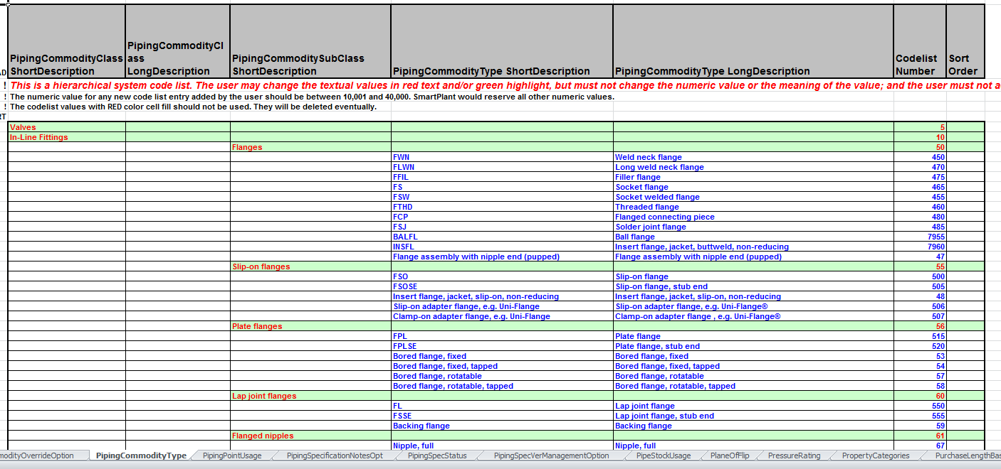Viewport: 1001px width, 469px height.
Task: Switch to the PipingPointUsage sheet tab
Action: click(x=231, y=455)
